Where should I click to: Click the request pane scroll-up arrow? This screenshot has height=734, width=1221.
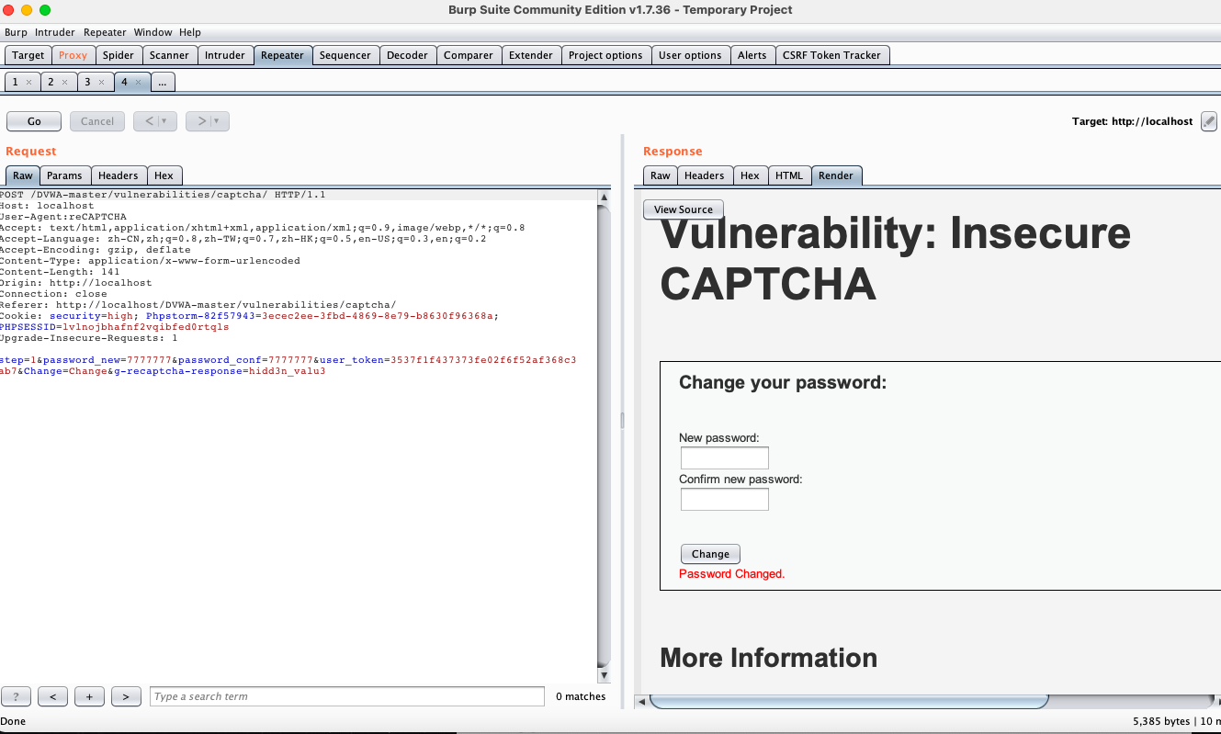(604, 197)
